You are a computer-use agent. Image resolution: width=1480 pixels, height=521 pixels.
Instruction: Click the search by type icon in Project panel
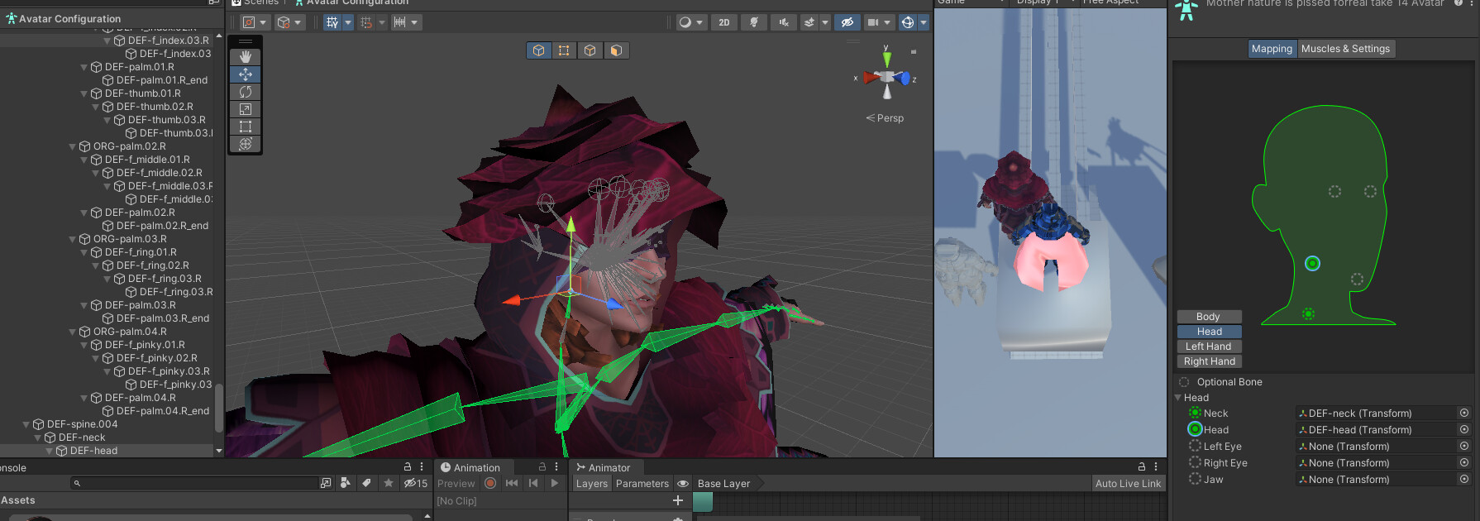346,483
